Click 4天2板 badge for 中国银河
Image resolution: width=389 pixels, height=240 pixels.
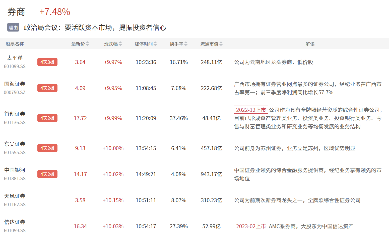tap(47, 174)
